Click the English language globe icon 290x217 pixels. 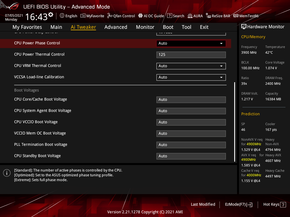pos(62,16)
